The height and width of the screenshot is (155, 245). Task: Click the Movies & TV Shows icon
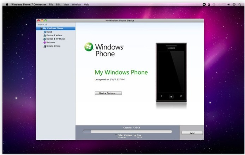(x=45, y=39)
